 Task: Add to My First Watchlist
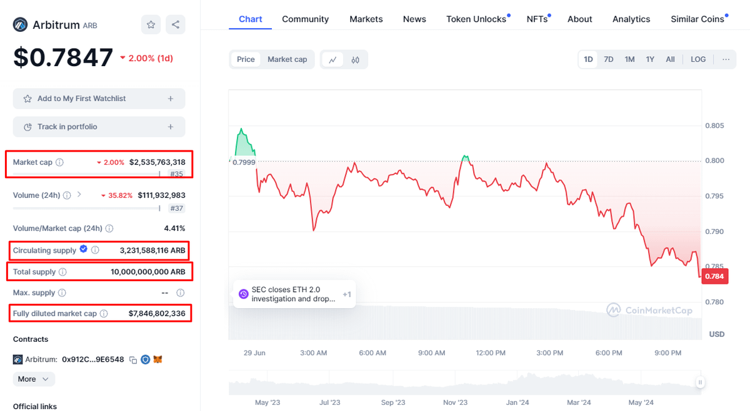99,99
